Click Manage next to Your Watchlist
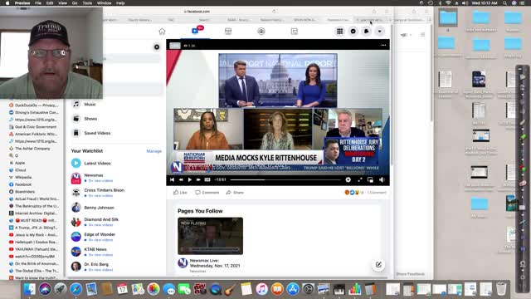This screenshot has height=299, width=531. coord(153,151)
